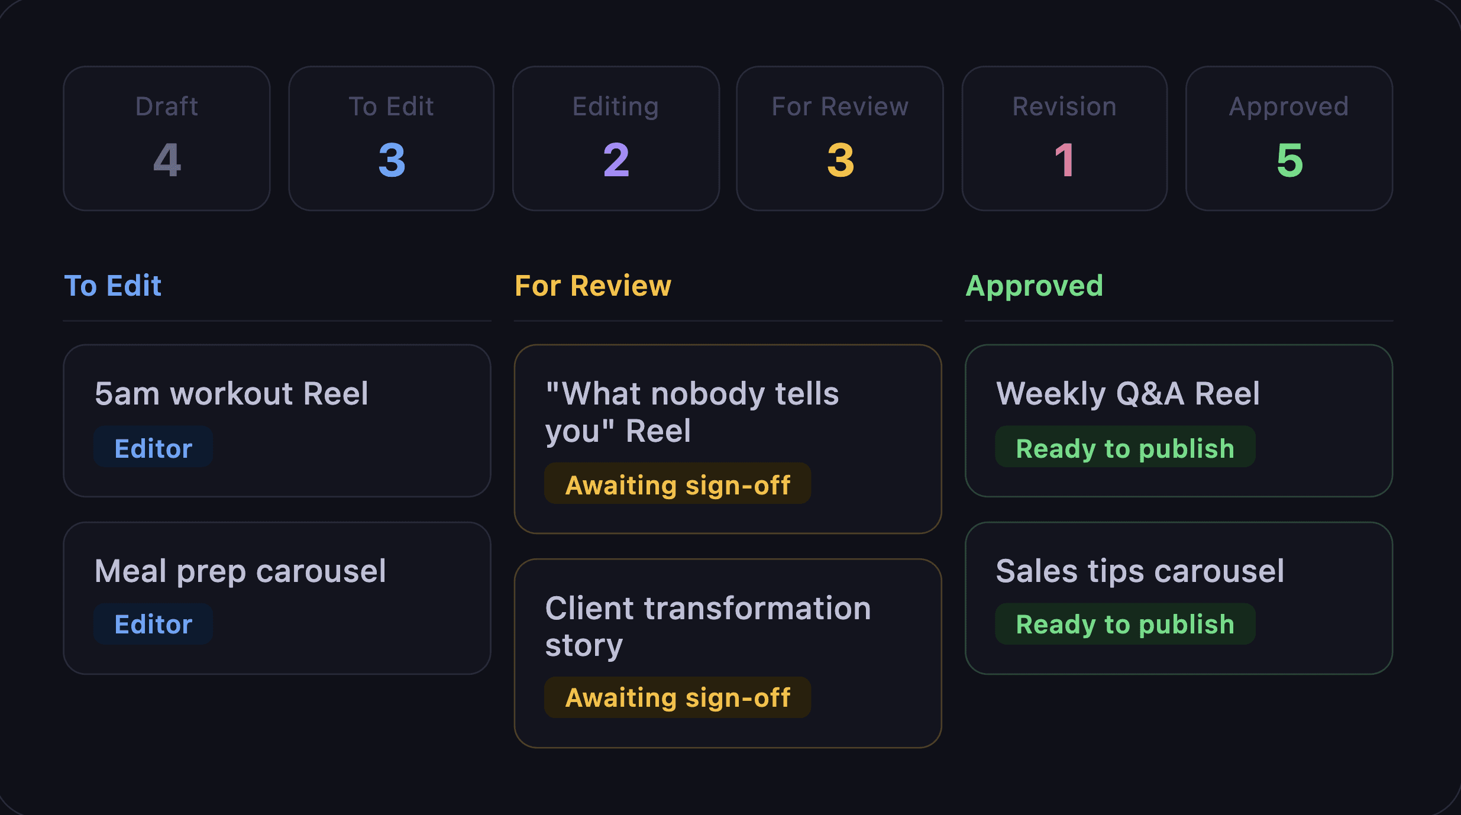Open the Sales tips carousel card
The width and height of the screenshot is (1461, 815).
[1179, 598]
